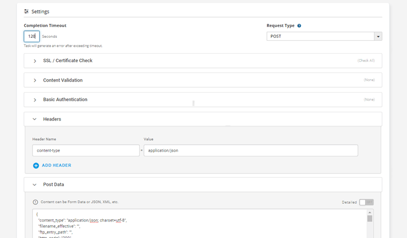Click the (None) label in Basic Authentication row
This screenshot has width=407, height=238.
click(x=369, y=100)
